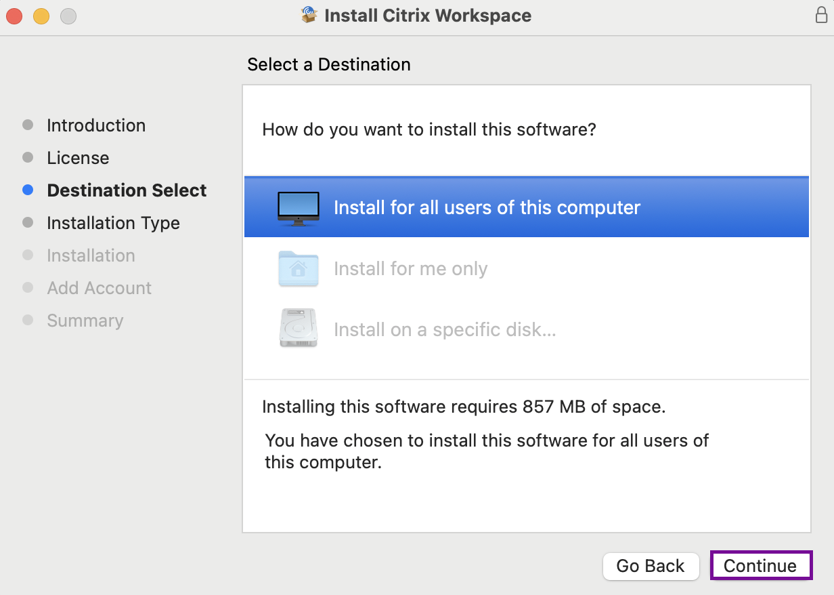This screenshot has width=834, height=595.
Task: Click the Summary step in the sidebar
Action: (85, 321)
